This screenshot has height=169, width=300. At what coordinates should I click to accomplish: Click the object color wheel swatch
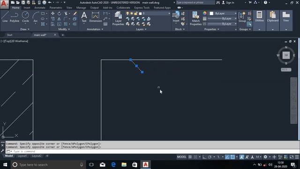(x=205, y=13)
